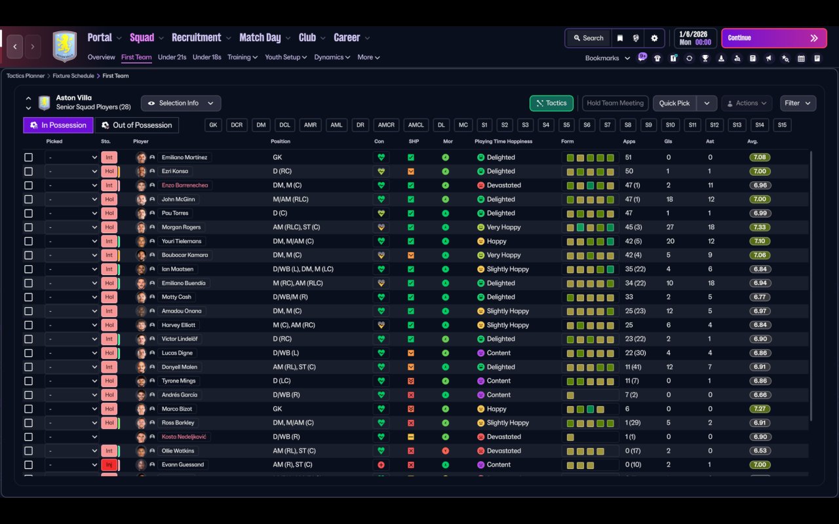The width and height of the screenshot is (839, 524).
Task: Click Morgan Rogers' player face thumbnail
Action: click(141, 227)
